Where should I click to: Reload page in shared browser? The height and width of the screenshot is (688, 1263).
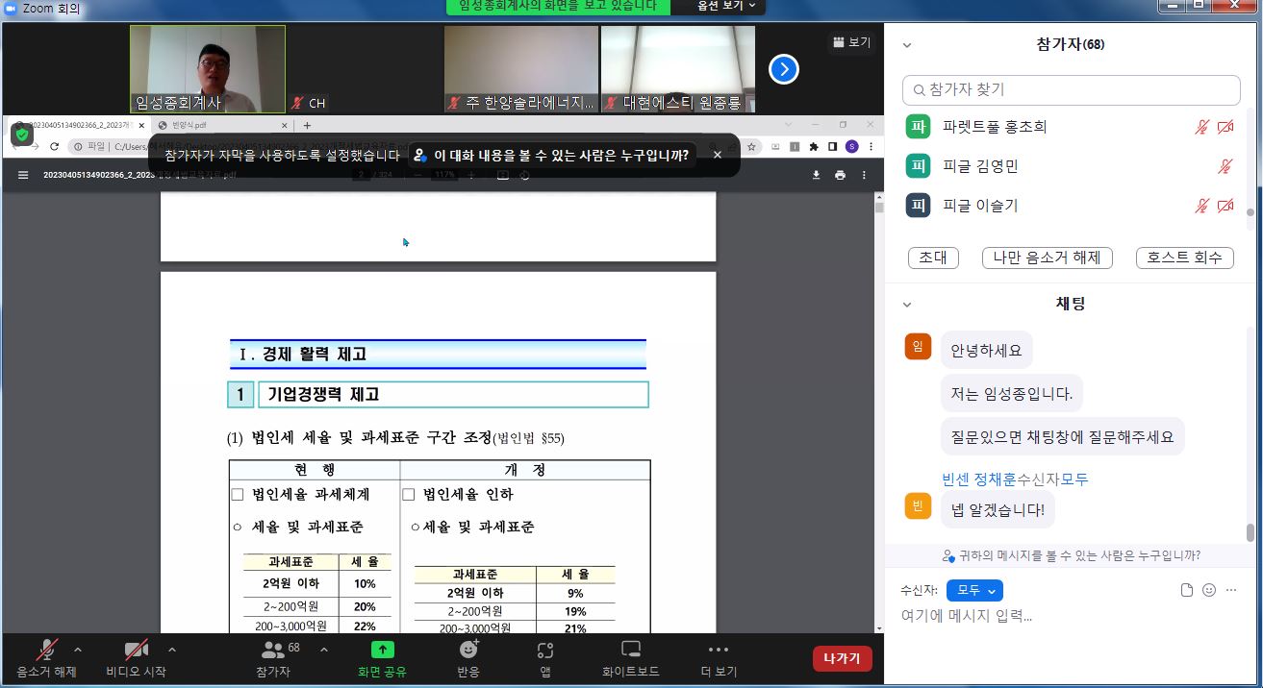pyautogui.click(x=55, y=146)
